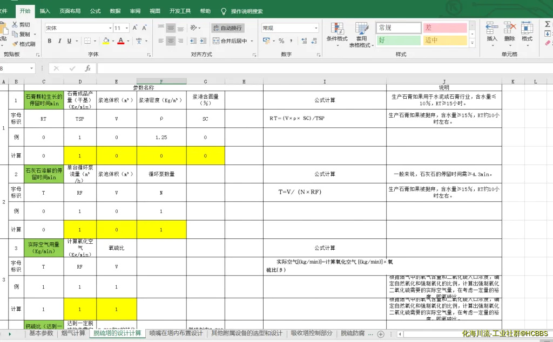
Task: Align cell text left
Action: [161, 41]
